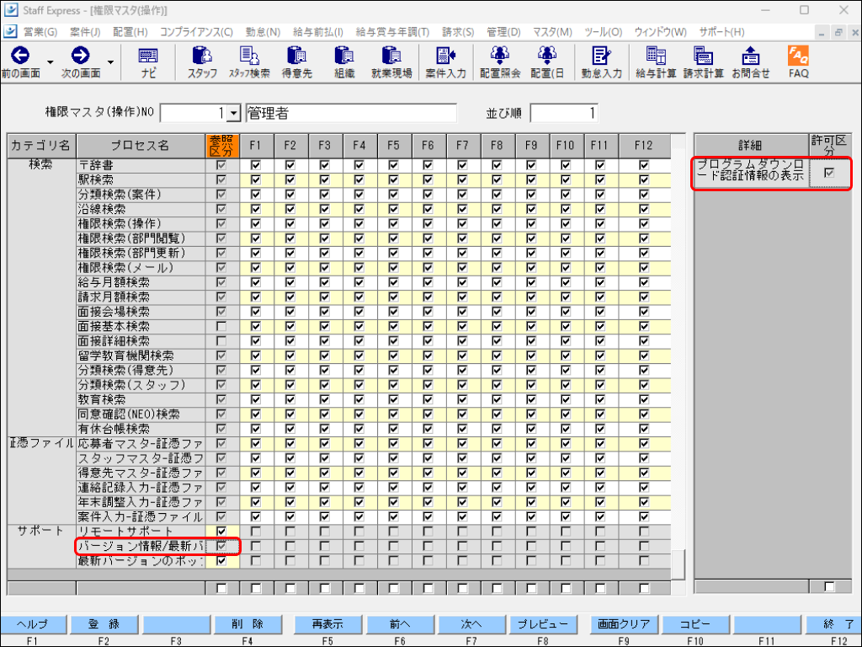The height and width of the screenshot is (647, 862).
Task: Click the 参照区分 orange column header
Action: pos(222,146)
